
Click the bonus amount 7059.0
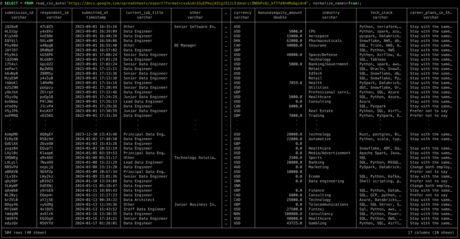point(295,83)
